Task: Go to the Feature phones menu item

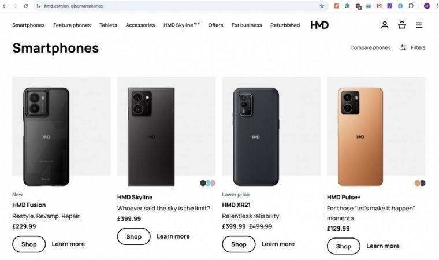Action: (x=72, y=25)
